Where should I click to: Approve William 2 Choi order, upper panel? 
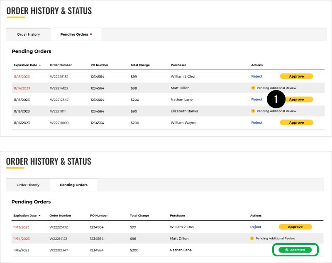(x=296, y=76)
